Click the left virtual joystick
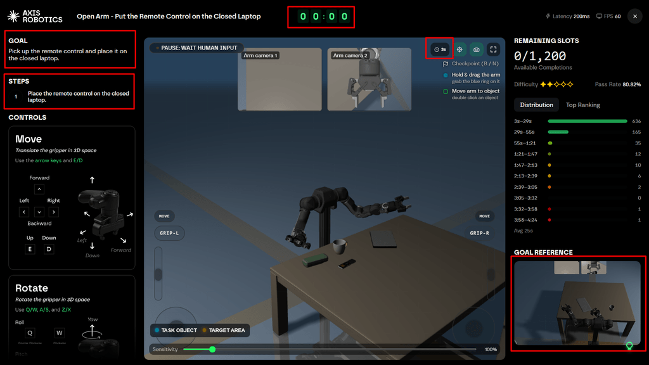The height and width of the screenshot is (365, 649). coord(176,328)
